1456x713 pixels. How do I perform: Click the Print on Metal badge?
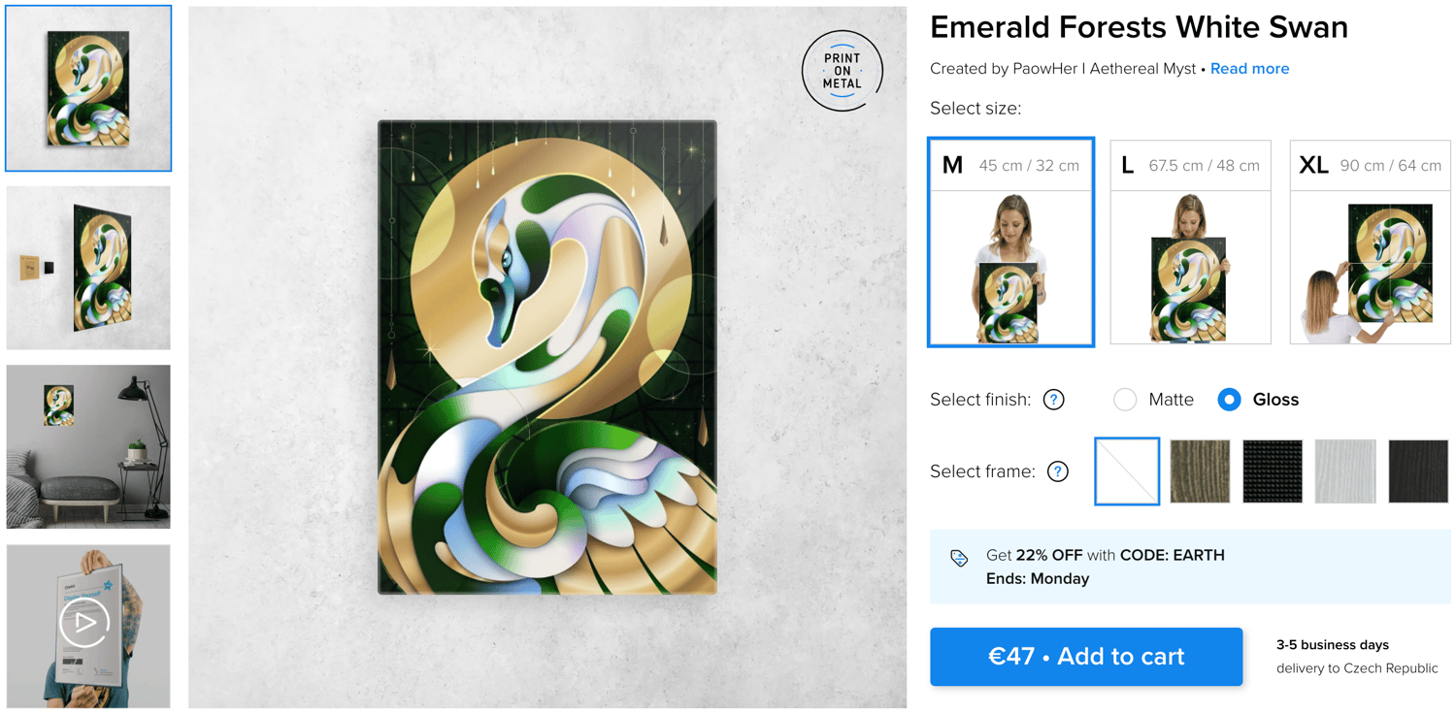click(842, 71)
